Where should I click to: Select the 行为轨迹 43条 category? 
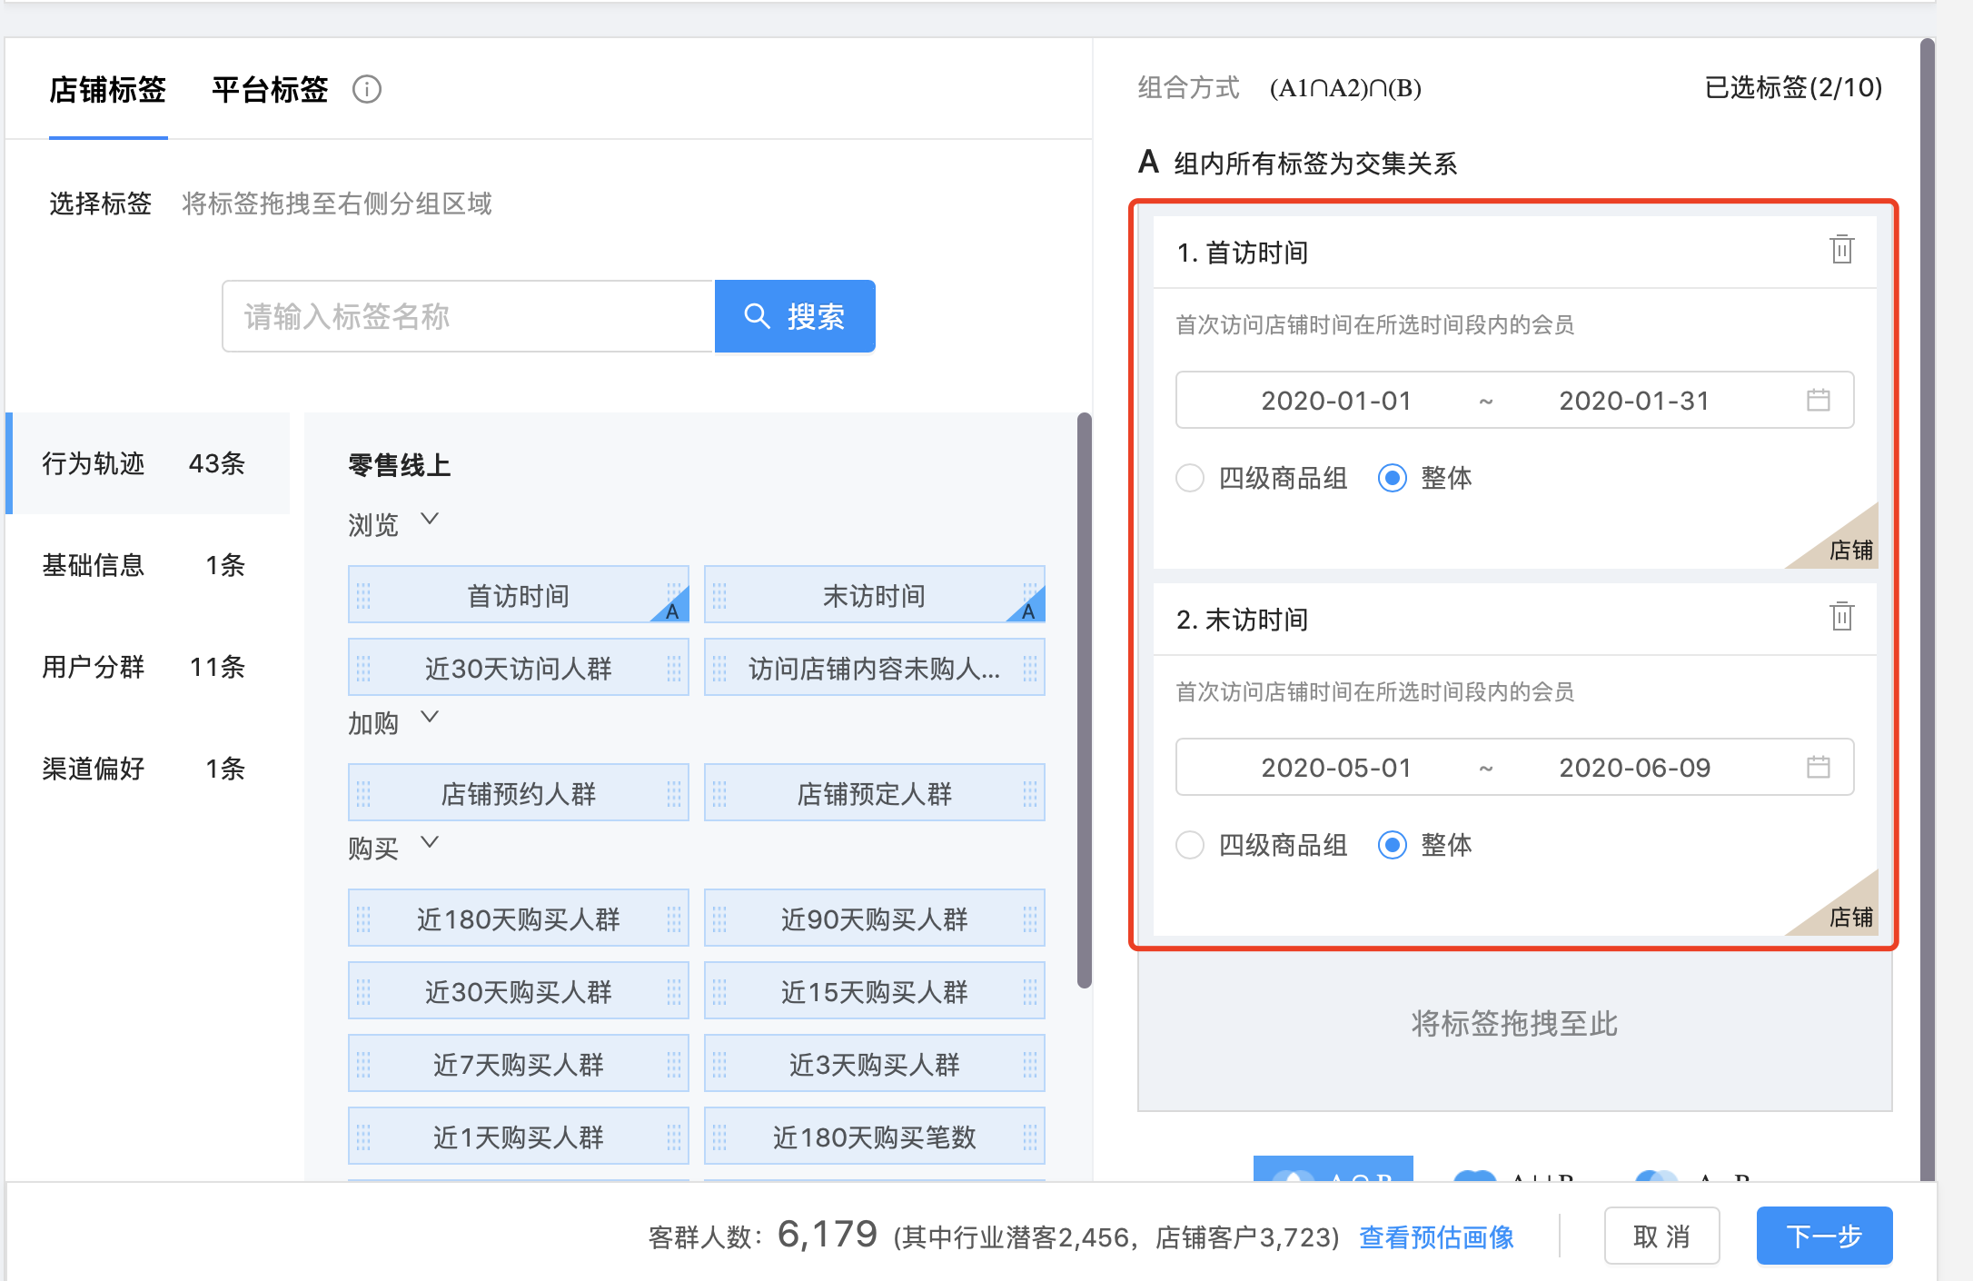coord(148,463)
